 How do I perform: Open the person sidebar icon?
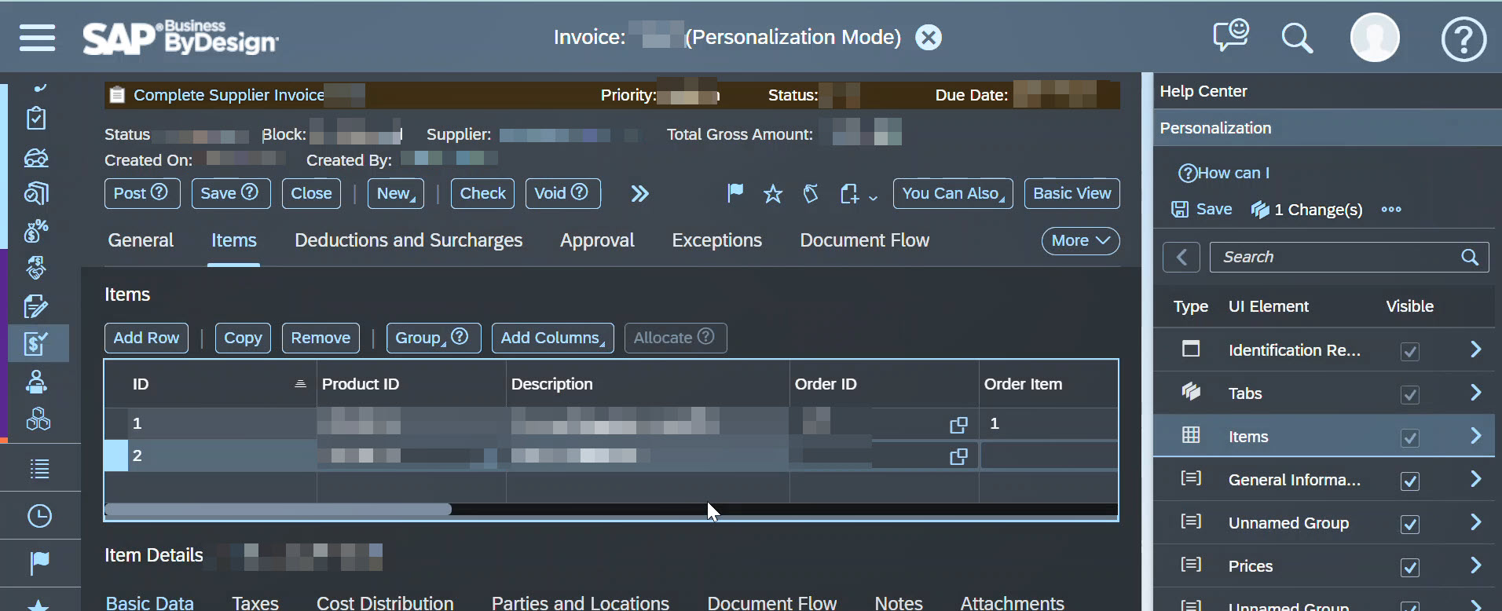36,382
